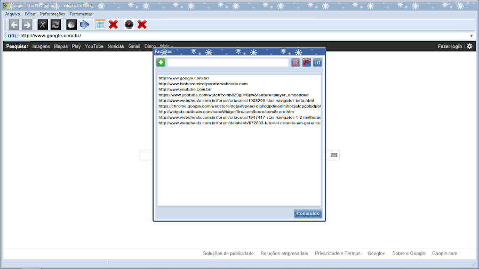
Task: Expand the URL address bar dropdown arrow
Action: coord(472,36)
